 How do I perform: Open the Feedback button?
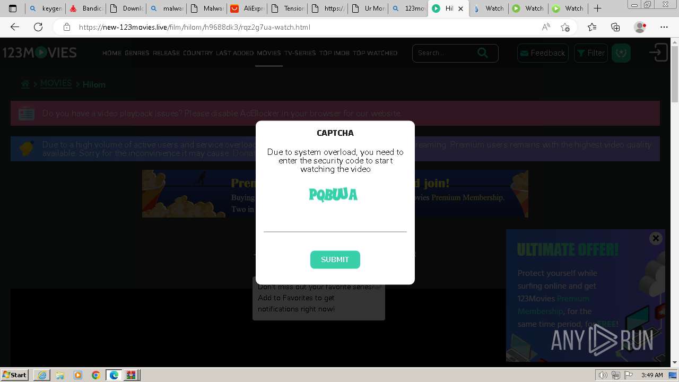click(x=543, y=53)
